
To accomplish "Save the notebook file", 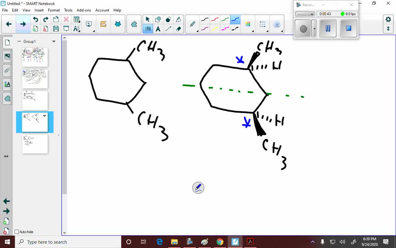I will coord(56,28).
